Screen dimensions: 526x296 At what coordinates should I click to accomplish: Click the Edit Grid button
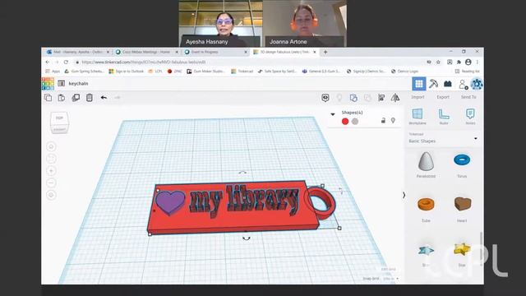pos(389,269)
